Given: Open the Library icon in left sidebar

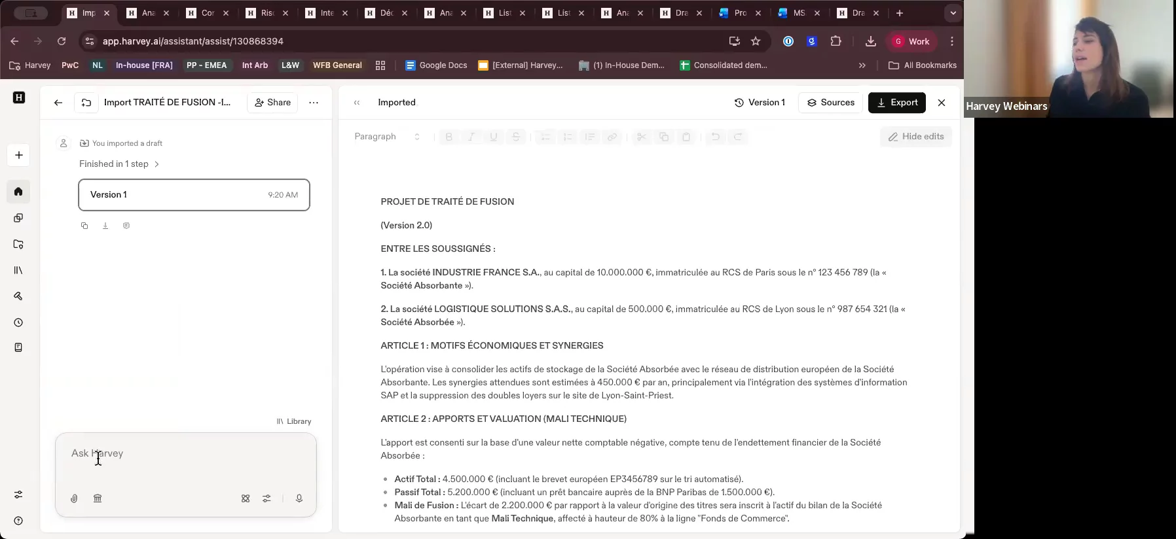Looking at the screenshot, I should (x=18, y=270).
